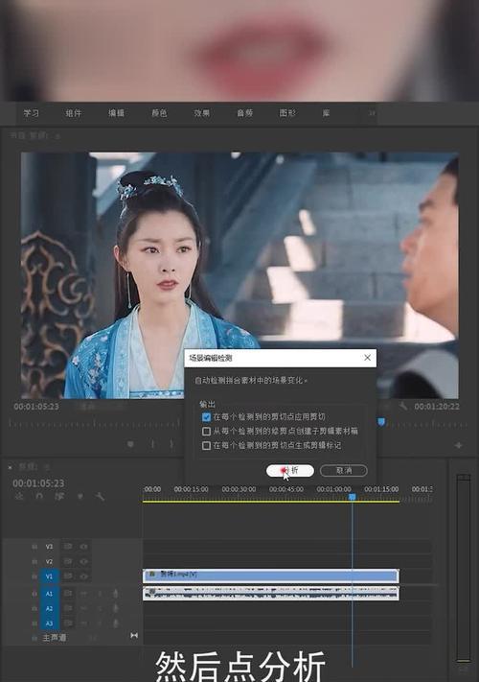Viewport: 479px width, 682px height.
Task: Click the timeline Add Marker icon
Action: (x=80, y=496)
